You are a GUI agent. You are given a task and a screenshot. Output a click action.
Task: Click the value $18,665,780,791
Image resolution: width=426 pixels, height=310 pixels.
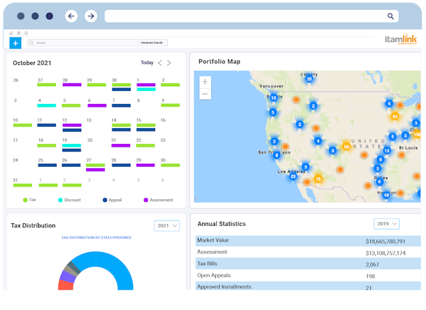(x=385, y=242)
